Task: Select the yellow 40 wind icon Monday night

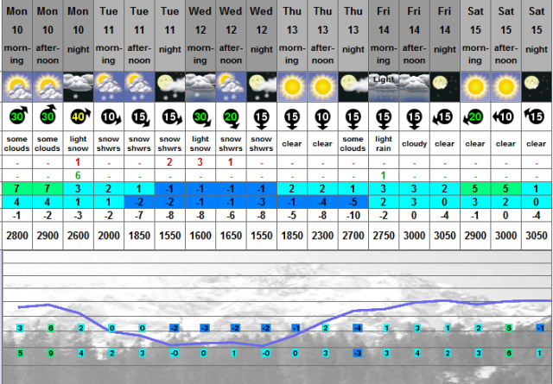Action: [80, 116]
